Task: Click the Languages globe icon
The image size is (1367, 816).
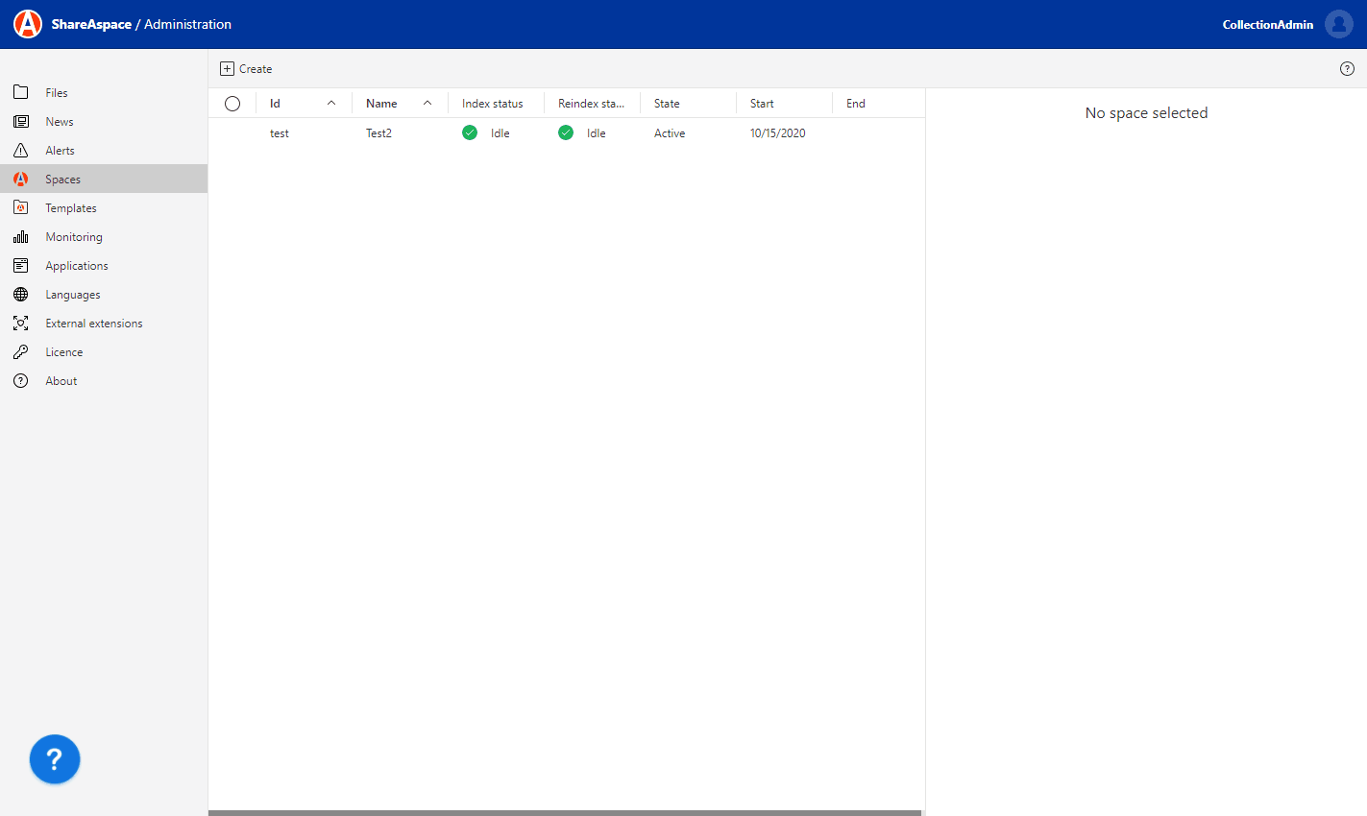Action: click(x=20, y=295)
